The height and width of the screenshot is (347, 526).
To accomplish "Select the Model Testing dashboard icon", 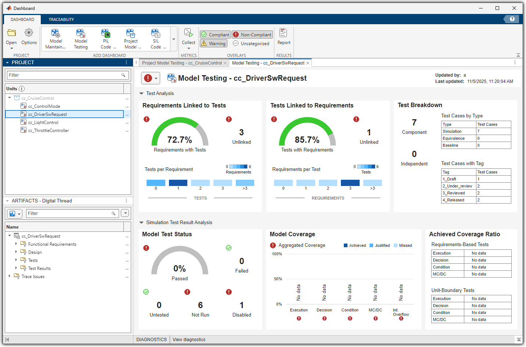I will 80,38.
